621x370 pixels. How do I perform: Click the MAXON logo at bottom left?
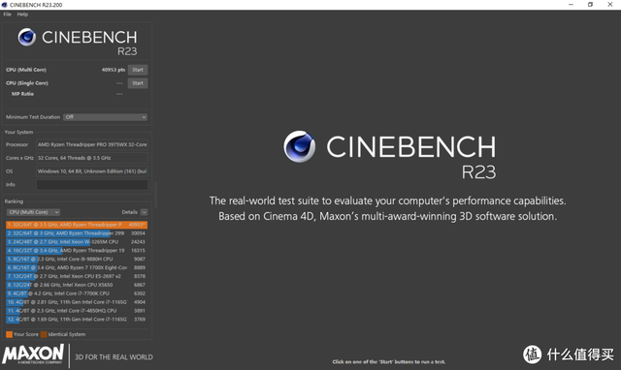tap(33, 355)
